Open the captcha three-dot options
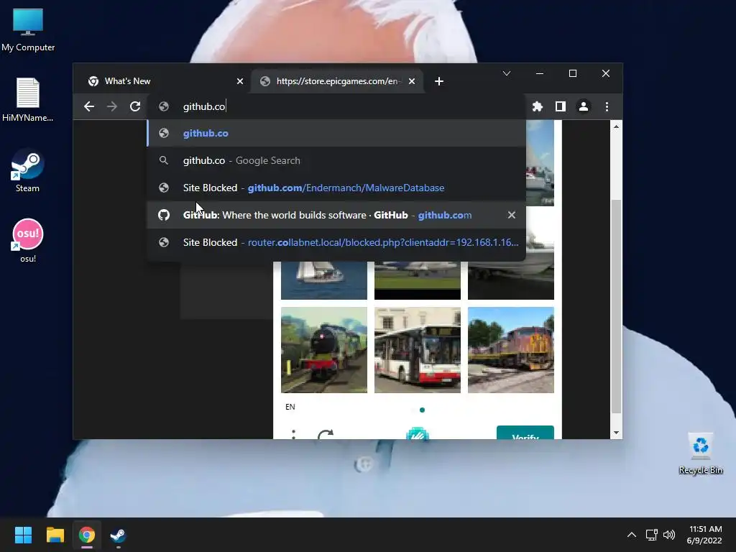 293,434
